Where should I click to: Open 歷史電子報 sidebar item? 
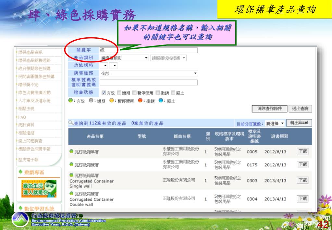28,160
